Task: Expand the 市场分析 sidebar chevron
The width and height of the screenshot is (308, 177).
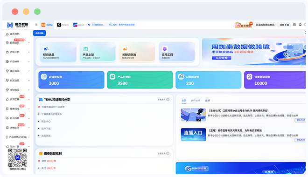Action: (x=29, y=52)
